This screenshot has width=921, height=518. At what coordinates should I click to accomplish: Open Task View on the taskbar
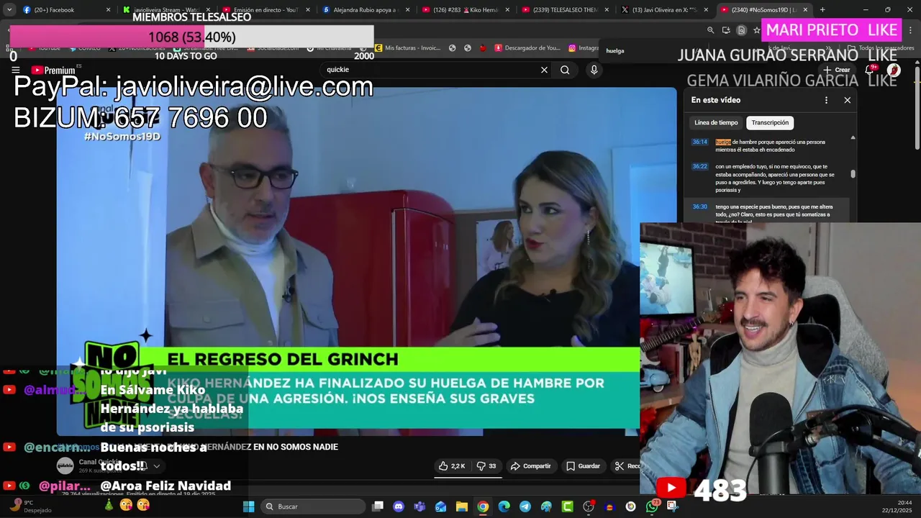[378, 506]
